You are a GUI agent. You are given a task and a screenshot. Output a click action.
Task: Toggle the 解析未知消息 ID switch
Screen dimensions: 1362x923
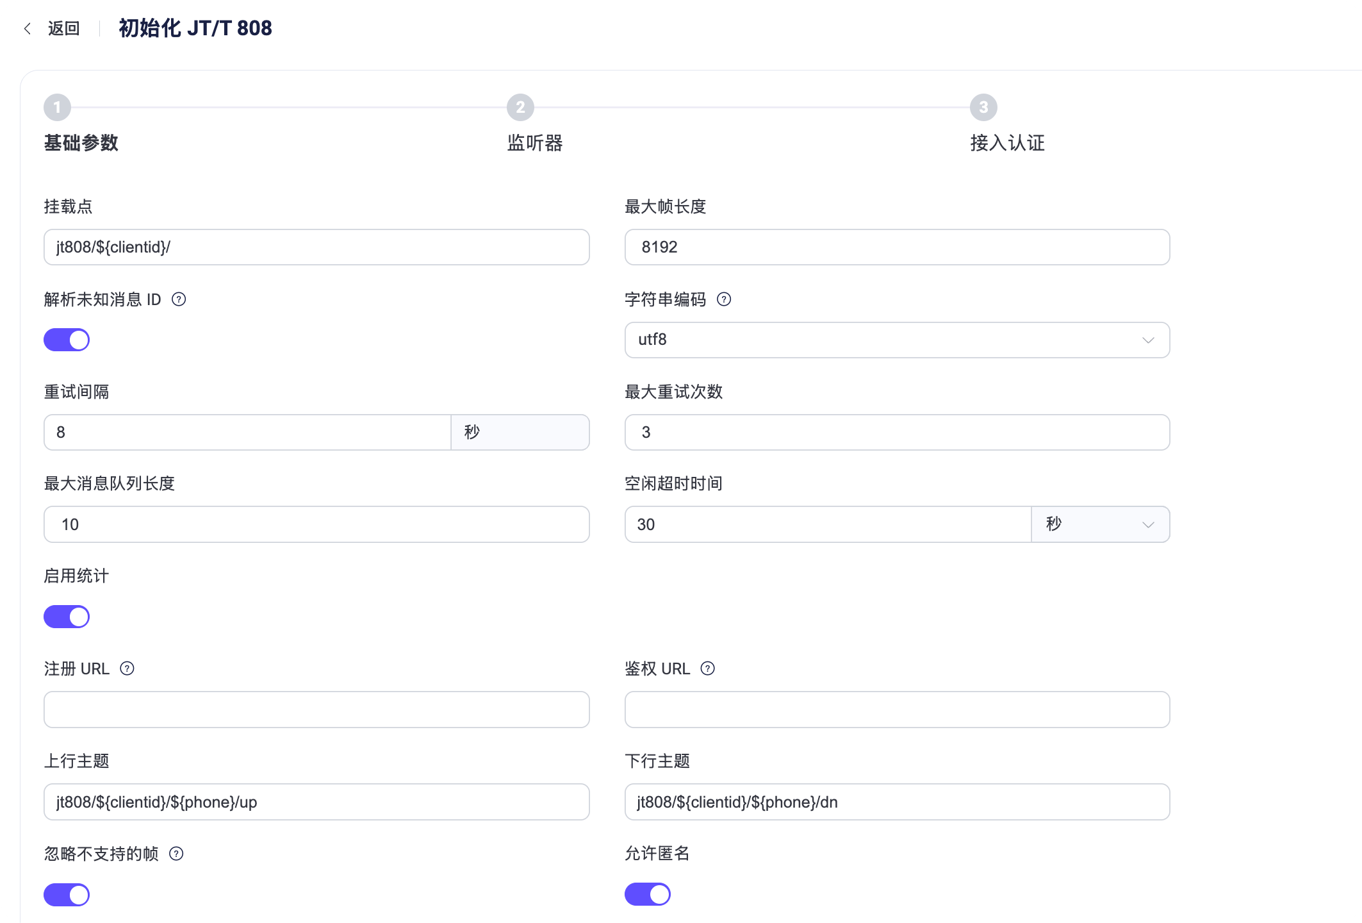coord(67,340)
